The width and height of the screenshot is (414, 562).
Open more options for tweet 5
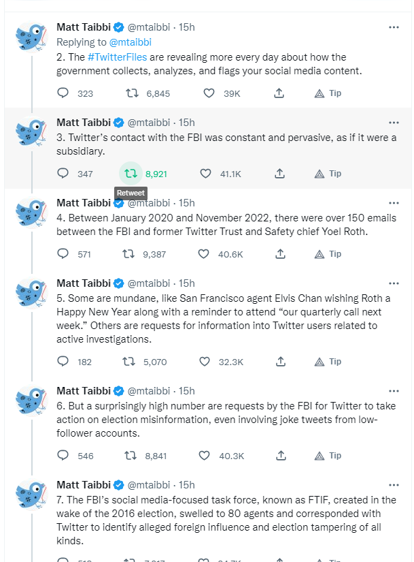[394, 283]
